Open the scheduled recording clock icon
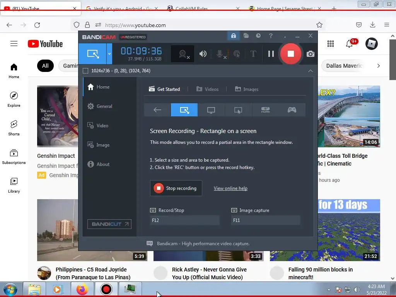The image size is (396, 297). point(258,36)
